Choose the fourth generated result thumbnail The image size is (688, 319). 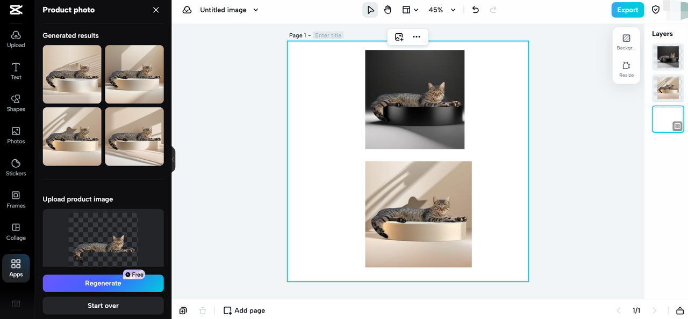[134, 137]
